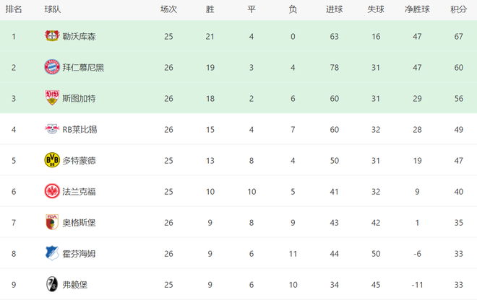Sort table by 积分 column header
Viewport: 477px width, 300px height.
tap(458, 9)
